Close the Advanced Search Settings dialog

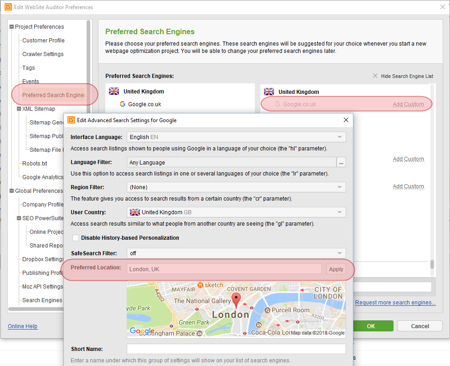point(346,120)
